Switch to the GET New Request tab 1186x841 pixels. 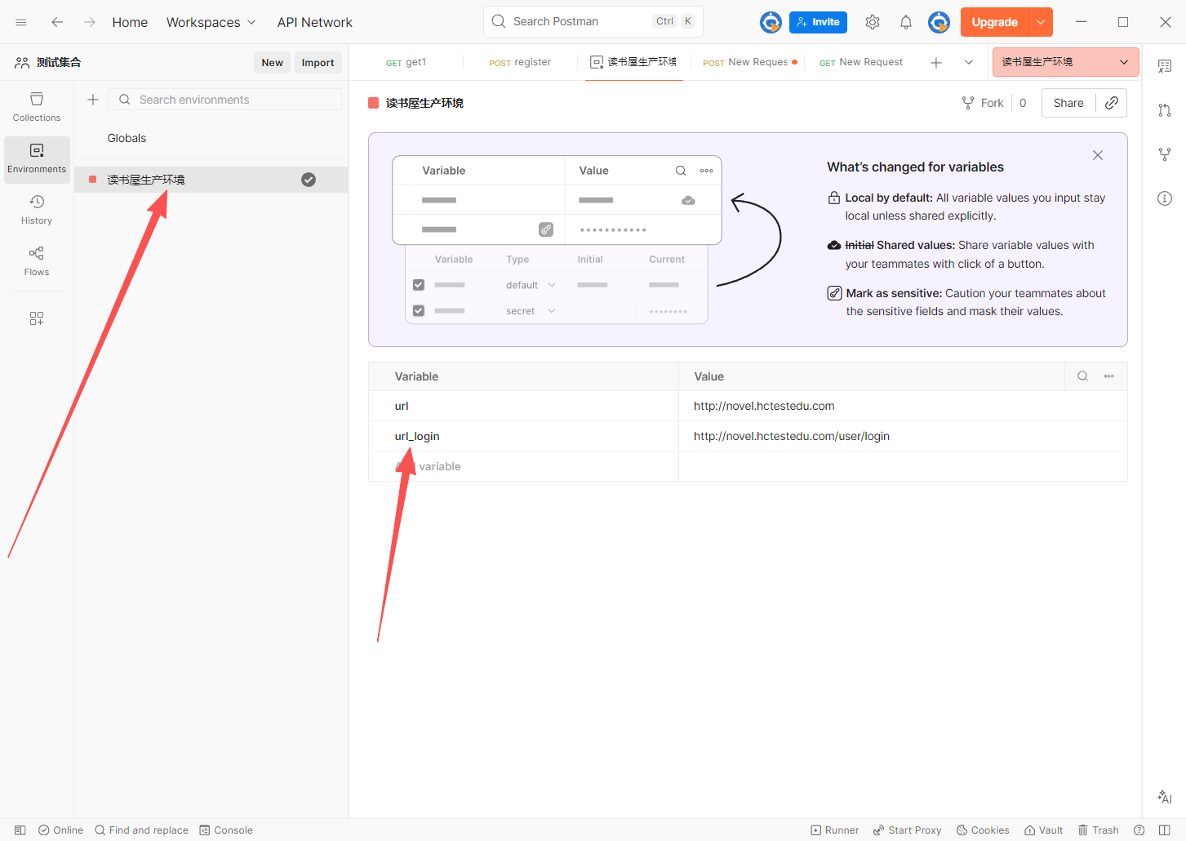coord(861,62)
